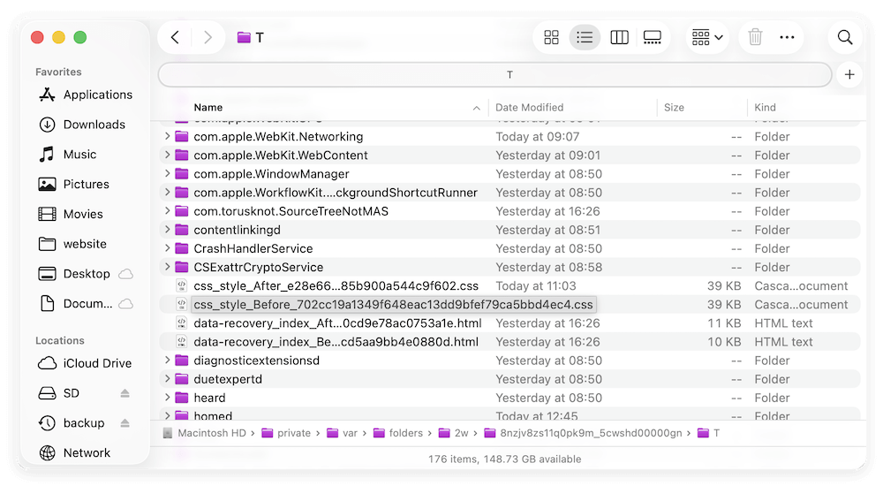Select the T tab

495,74
